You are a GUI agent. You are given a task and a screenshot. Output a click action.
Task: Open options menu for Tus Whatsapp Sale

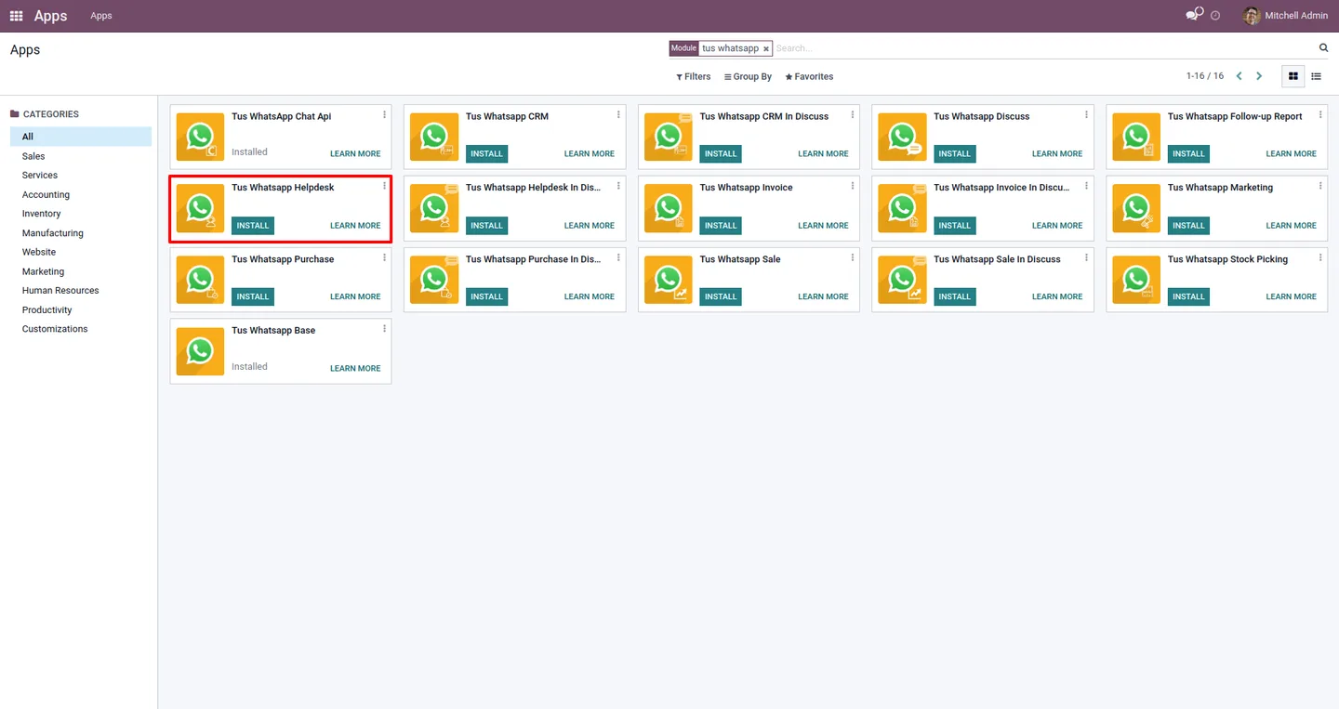coord(853,257)
